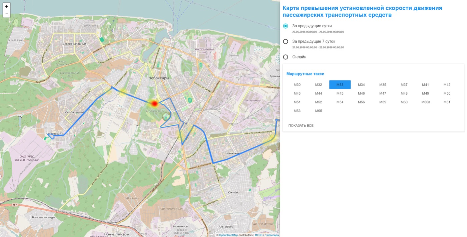Image resolution: width=467 pixels, height=237 pixels.
Task: Click the 'Новоюжный' district label on map
Action: click(233, 153)
